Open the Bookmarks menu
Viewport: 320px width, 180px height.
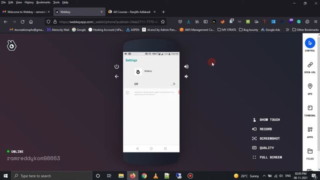tap(43, 2)
